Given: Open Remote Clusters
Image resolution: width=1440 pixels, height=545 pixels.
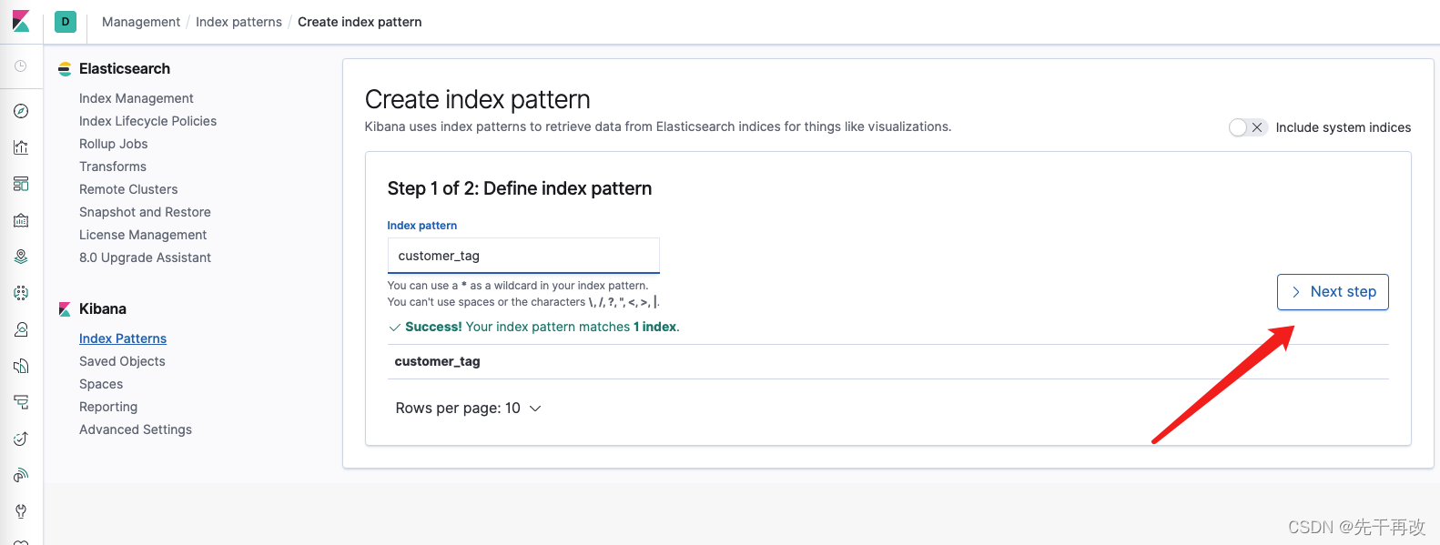Looking at the screenshot, I should pyautogui.click(x=128, y=189).
